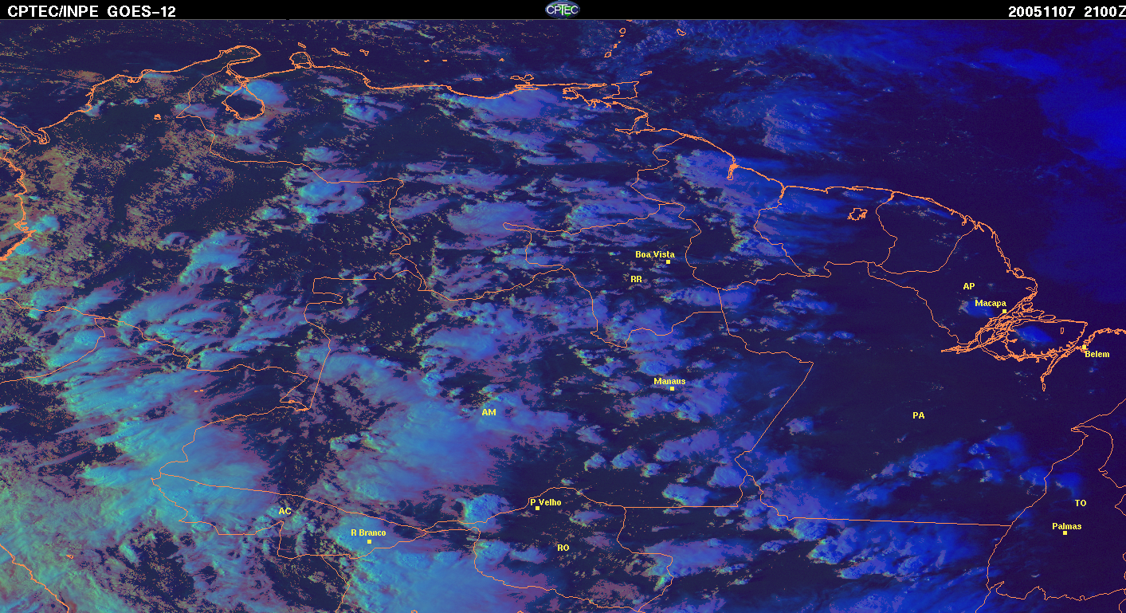Click the RR state label
This screenshot has width=1126, height=613.
636,280
